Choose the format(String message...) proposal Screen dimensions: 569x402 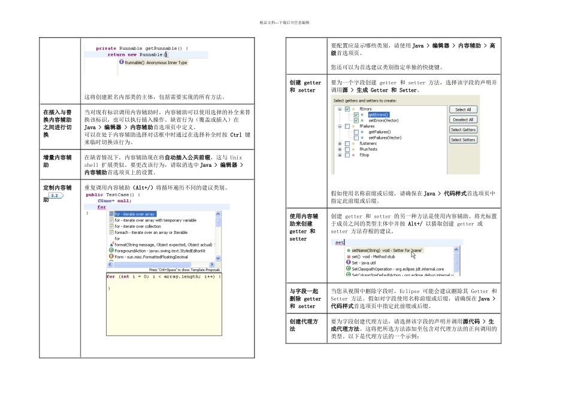click(164, 245)
